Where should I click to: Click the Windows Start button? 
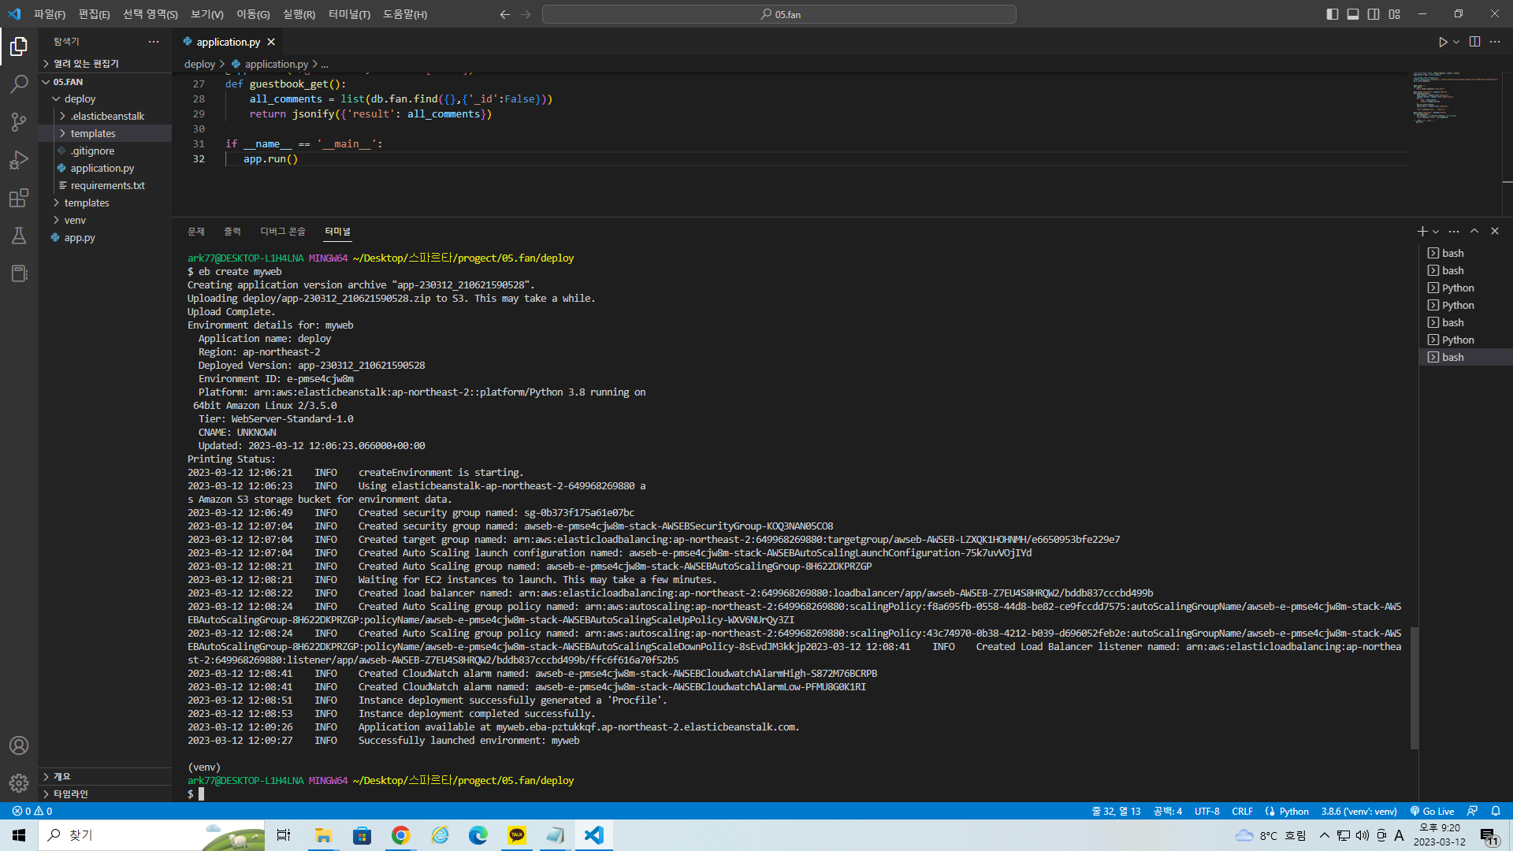coord(19,835)
